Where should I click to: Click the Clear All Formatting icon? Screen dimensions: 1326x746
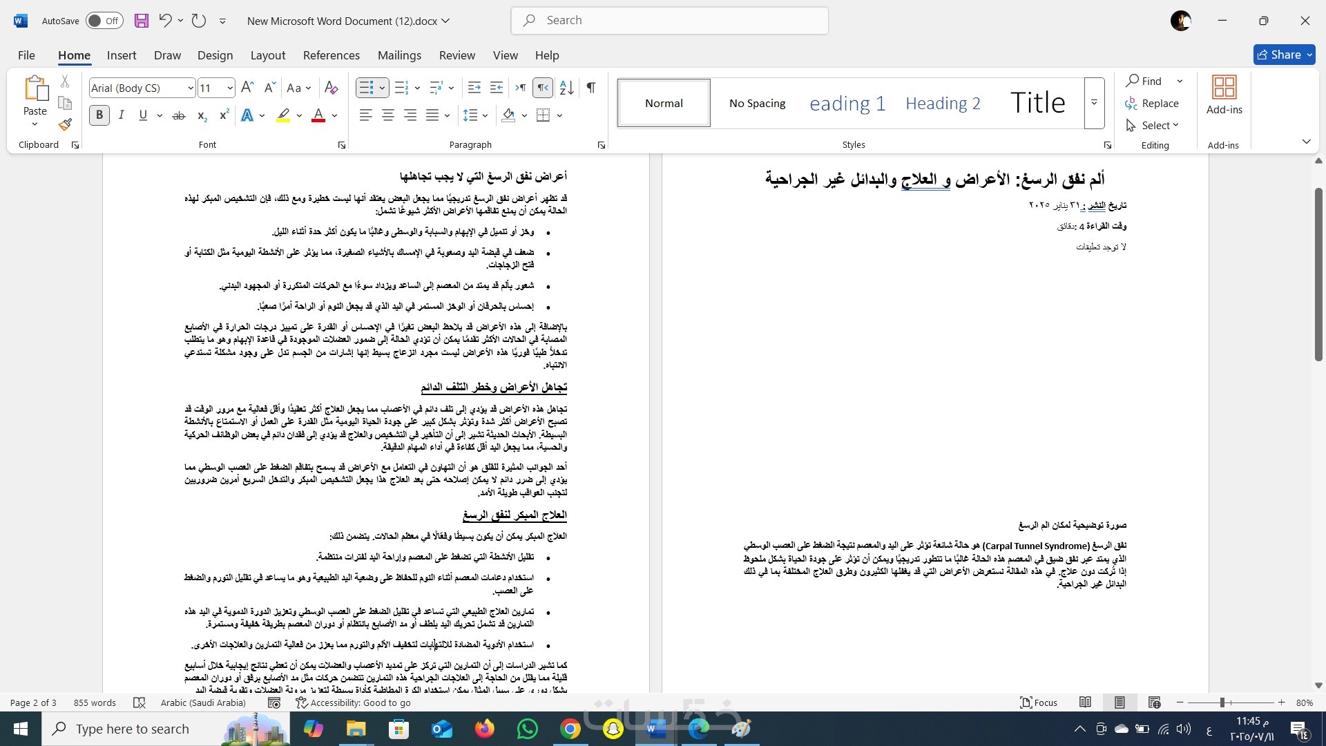(x=331, y=88)
